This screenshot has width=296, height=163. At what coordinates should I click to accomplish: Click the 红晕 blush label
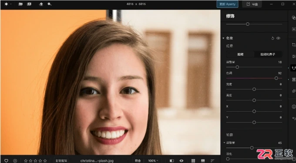pyautogui.click(x=229, y=46)
